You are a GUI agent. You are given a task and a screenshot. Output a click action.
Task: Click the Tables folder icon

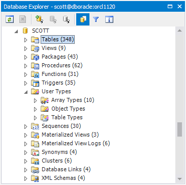35,40
